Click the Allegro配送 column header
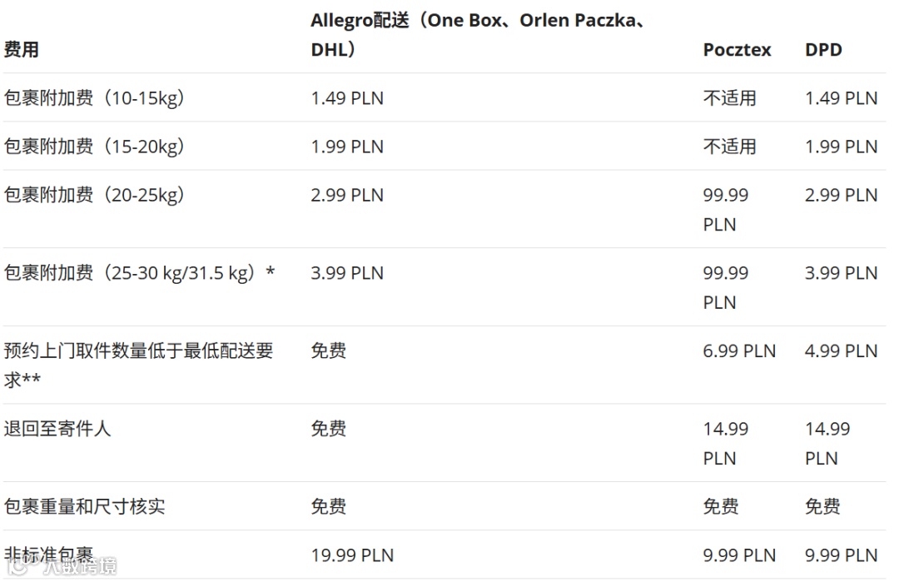This screenshot has height=582, width=899. point(477,35)
